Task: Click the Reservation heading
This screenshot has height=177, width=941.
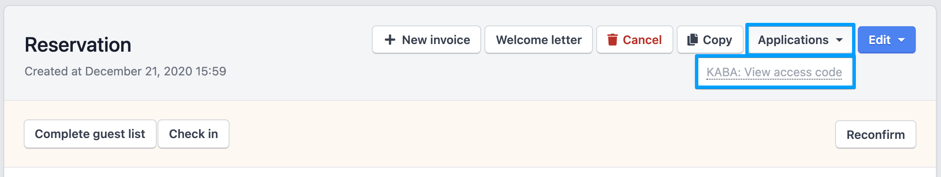Action: [78, 45]
